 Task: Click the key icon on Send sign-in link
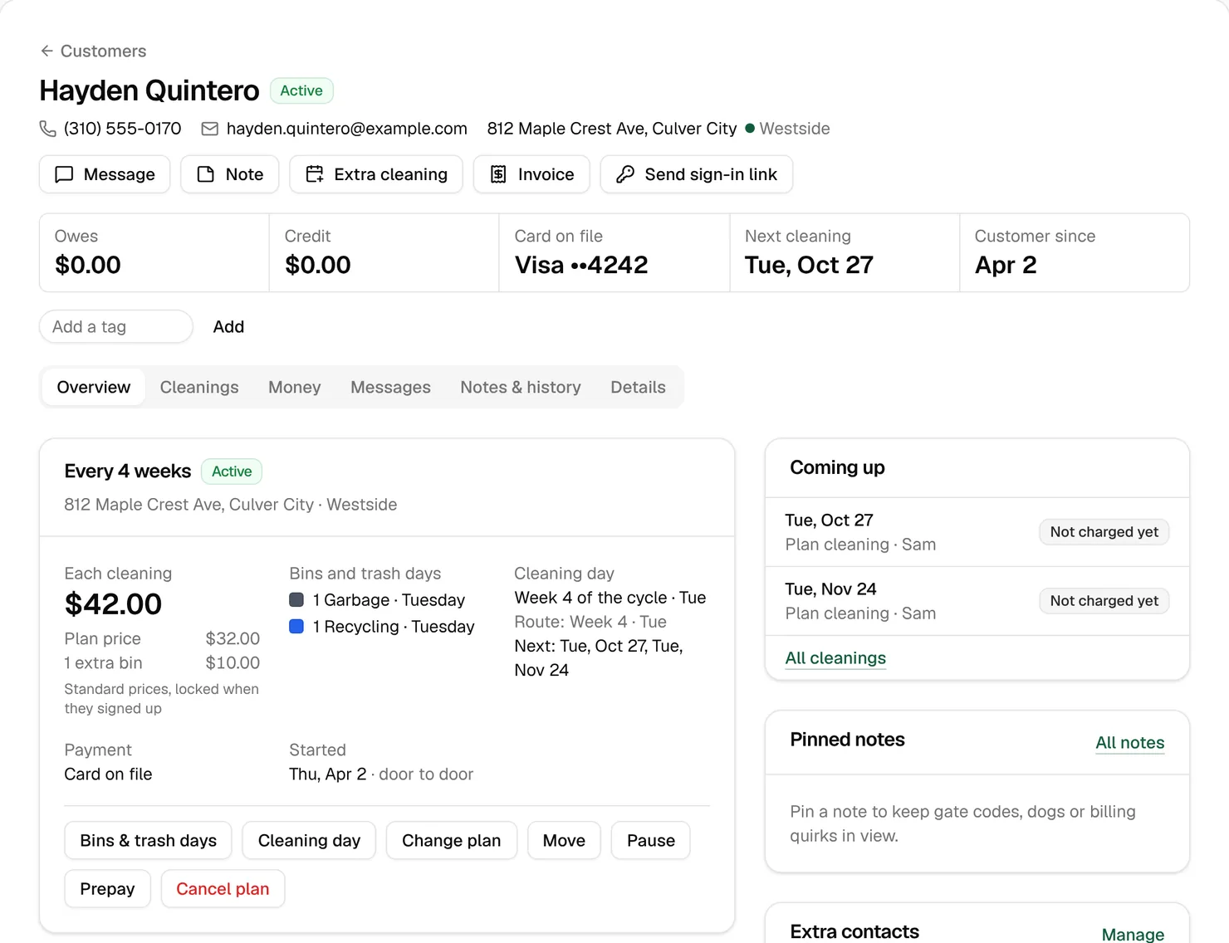(x=625, y=174)
